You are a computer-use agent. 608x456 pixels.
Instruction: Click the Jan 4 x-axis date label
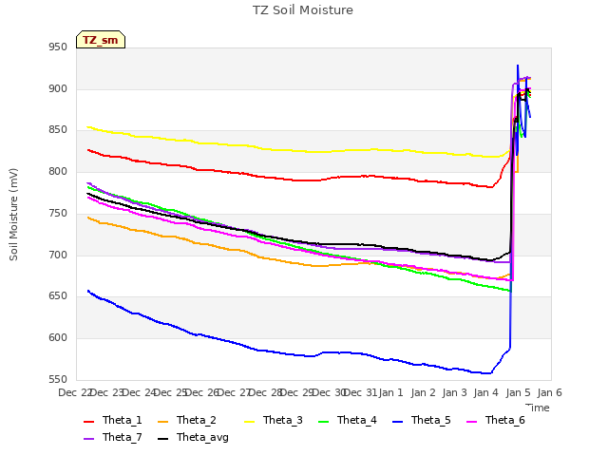486,392
